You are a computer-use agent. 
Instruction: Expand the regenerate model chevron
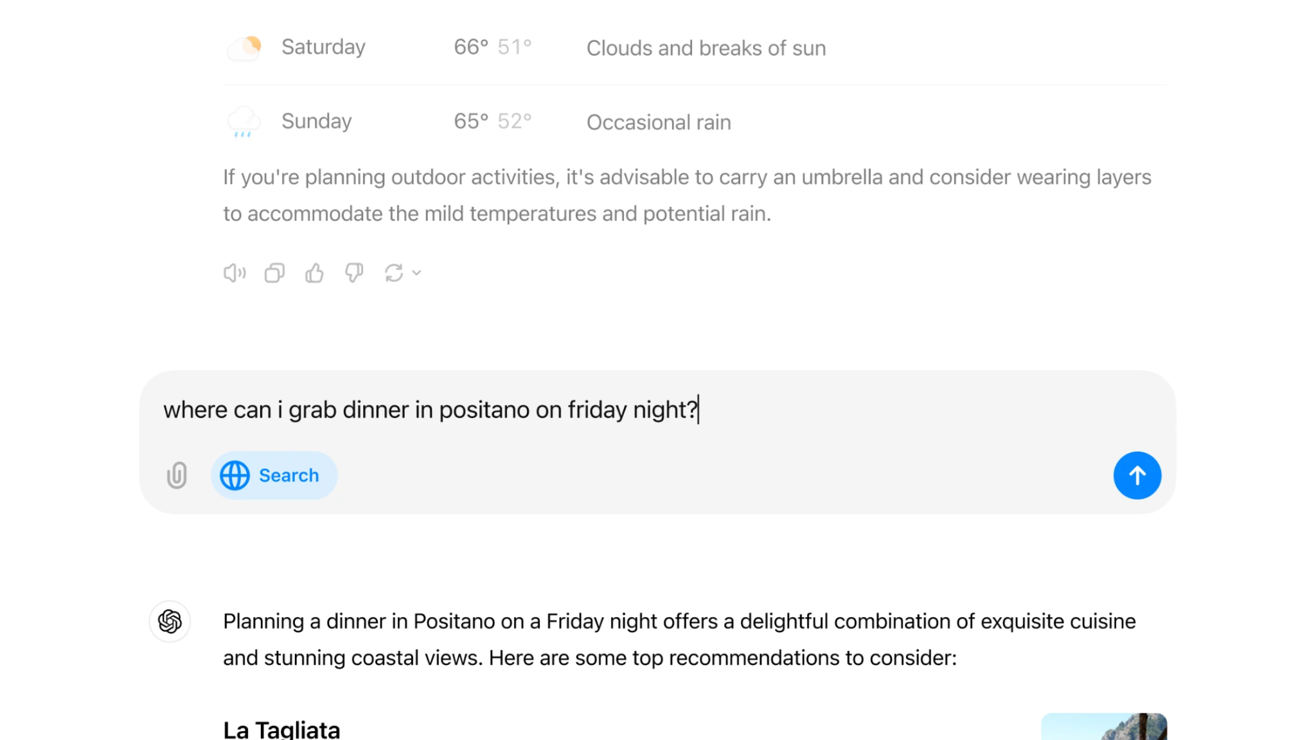[416, 273]
